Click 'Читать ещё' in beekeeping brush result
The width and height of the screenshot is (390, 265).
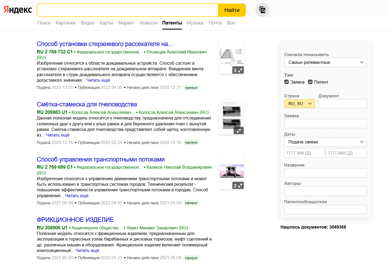[x=58, y=135]
